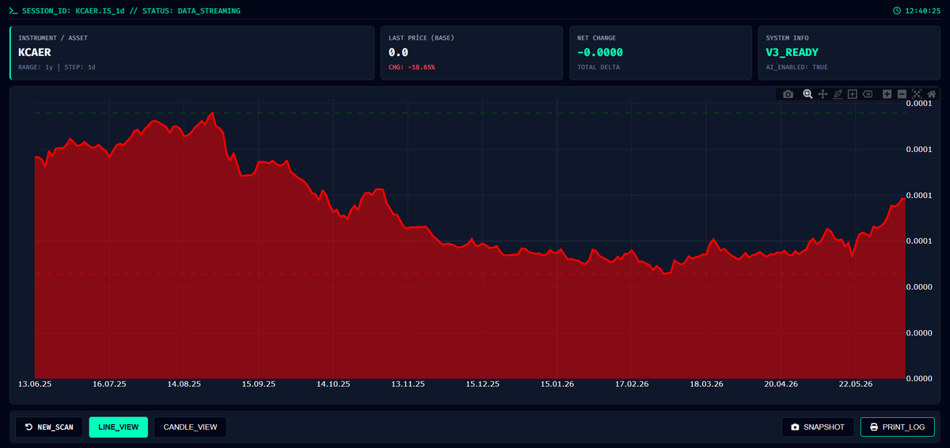Click the terminal prompt icon before SESSION_ID
The width and height of the screenshot is (950, 448).
point(13,11)
